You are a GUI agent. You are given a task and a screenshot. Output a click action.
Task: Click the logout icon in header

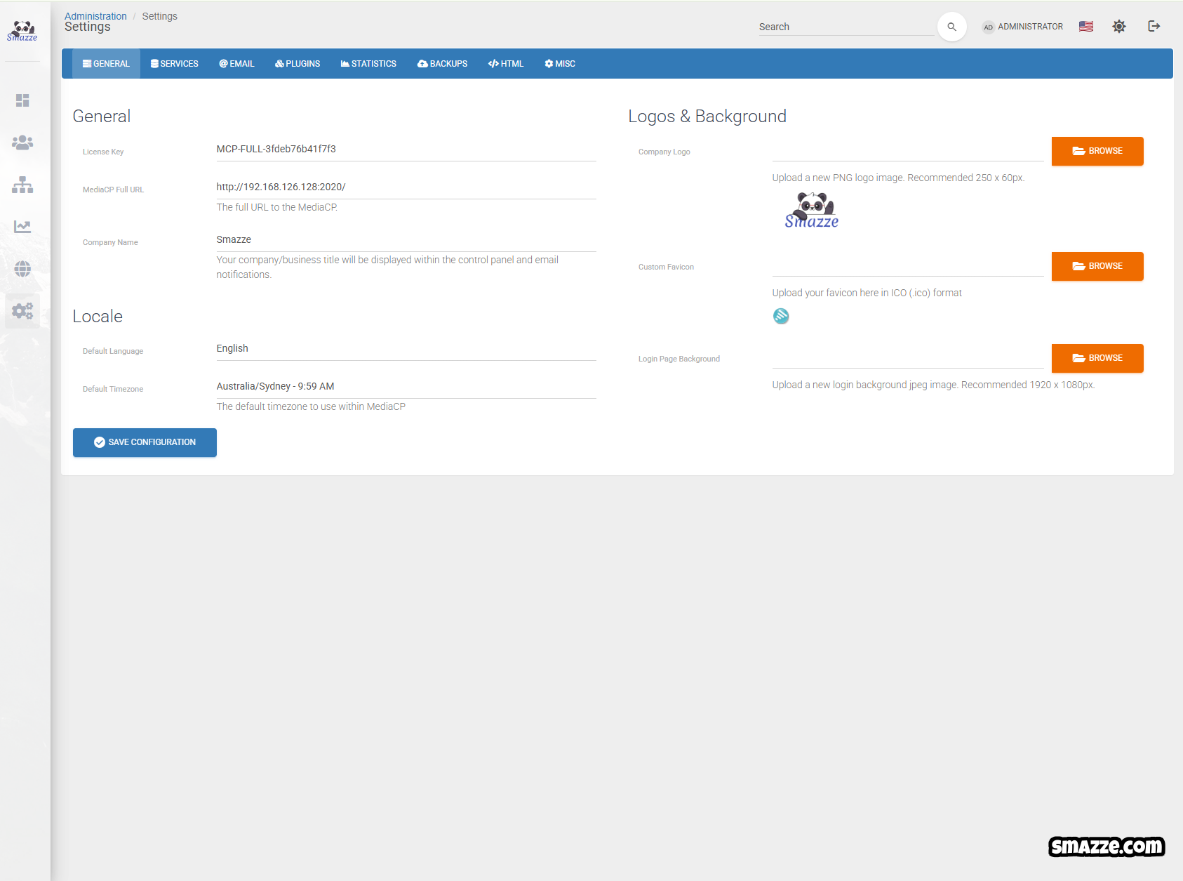[x=1154, y=27]
